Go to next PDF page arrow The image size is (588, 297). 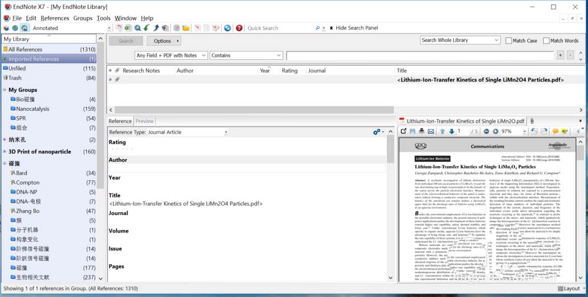pos(452,131)
